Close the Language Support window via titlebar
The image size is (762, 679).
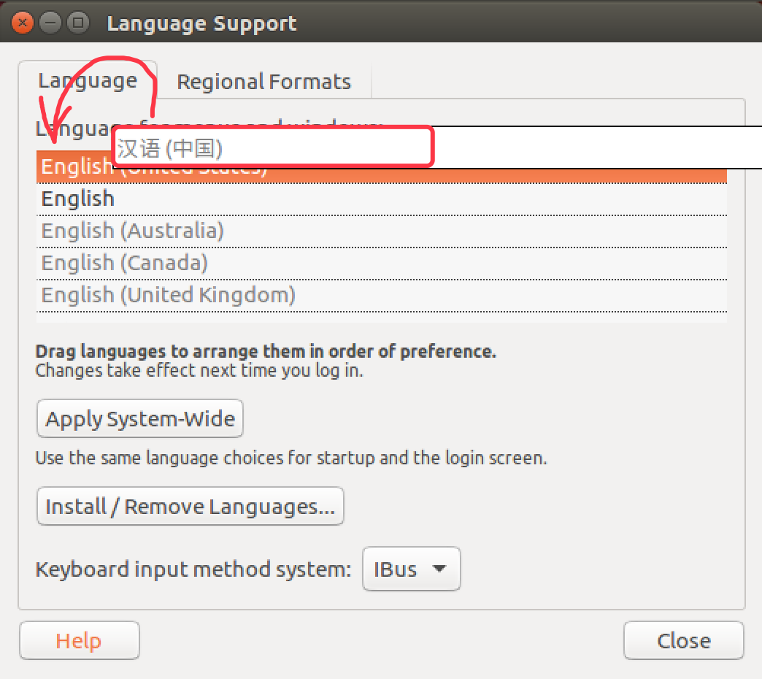[23, 23]
